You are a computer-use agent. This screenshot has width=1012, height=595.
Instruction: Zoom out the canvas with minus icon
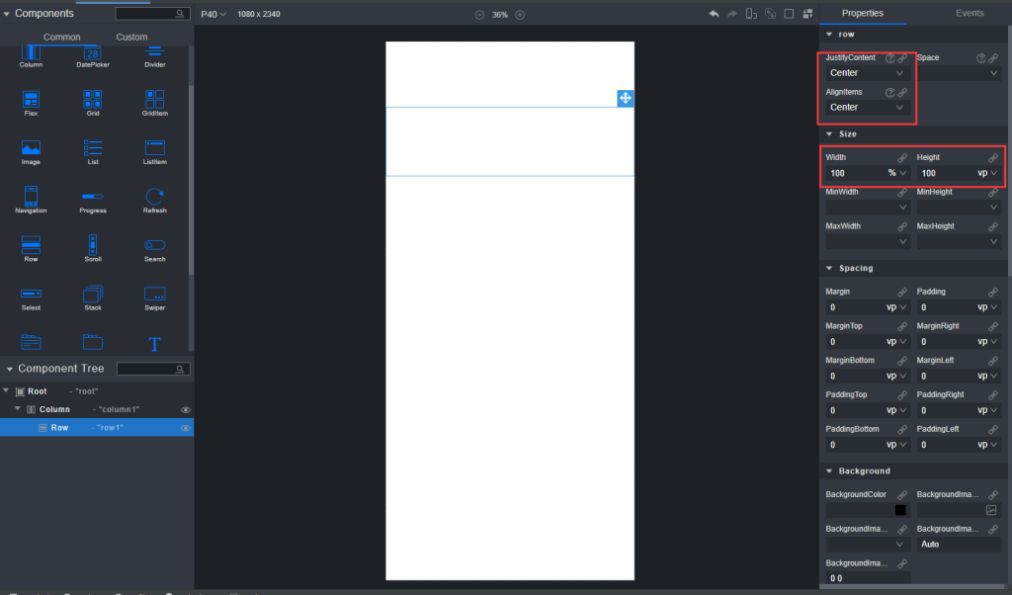[479, 14]
